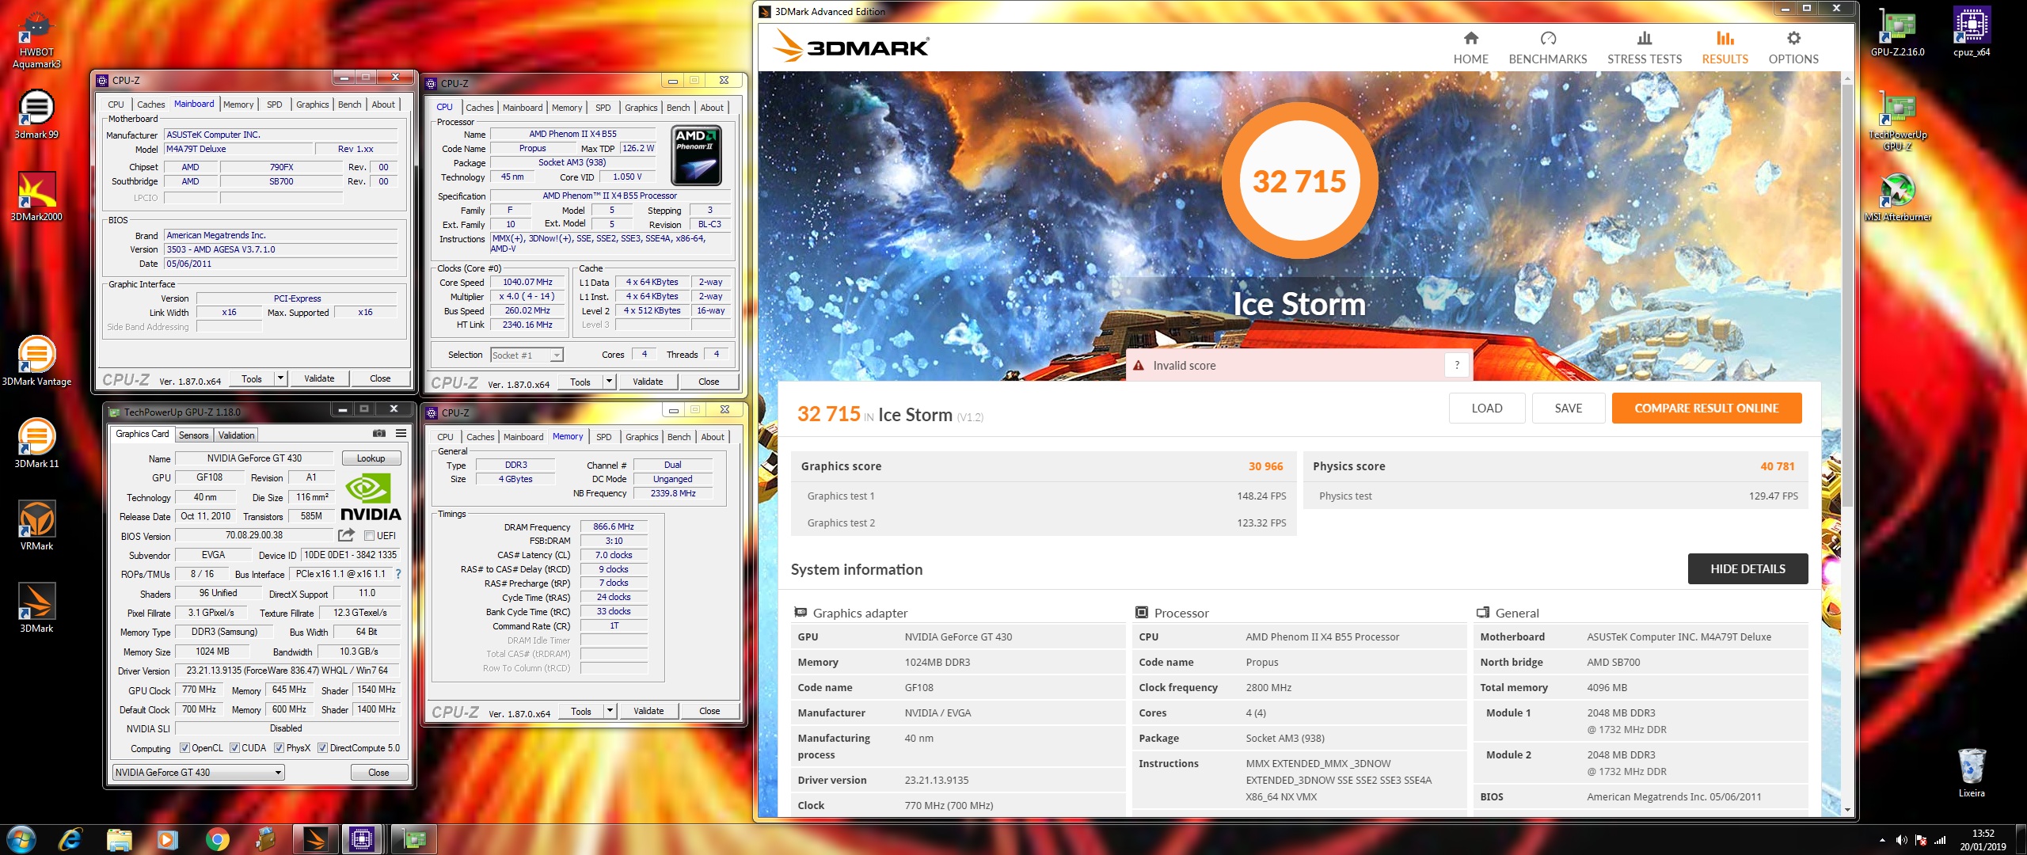
Task: Open 3DMark Stress Tests section
Action: click(1644, 48)
